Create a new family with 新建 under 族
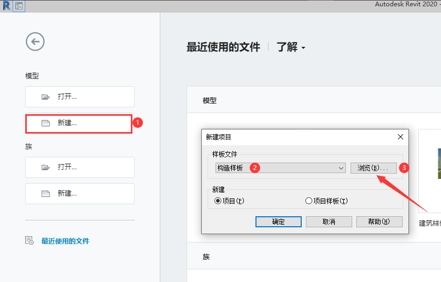The image size is (441, 282). [80, 194]
